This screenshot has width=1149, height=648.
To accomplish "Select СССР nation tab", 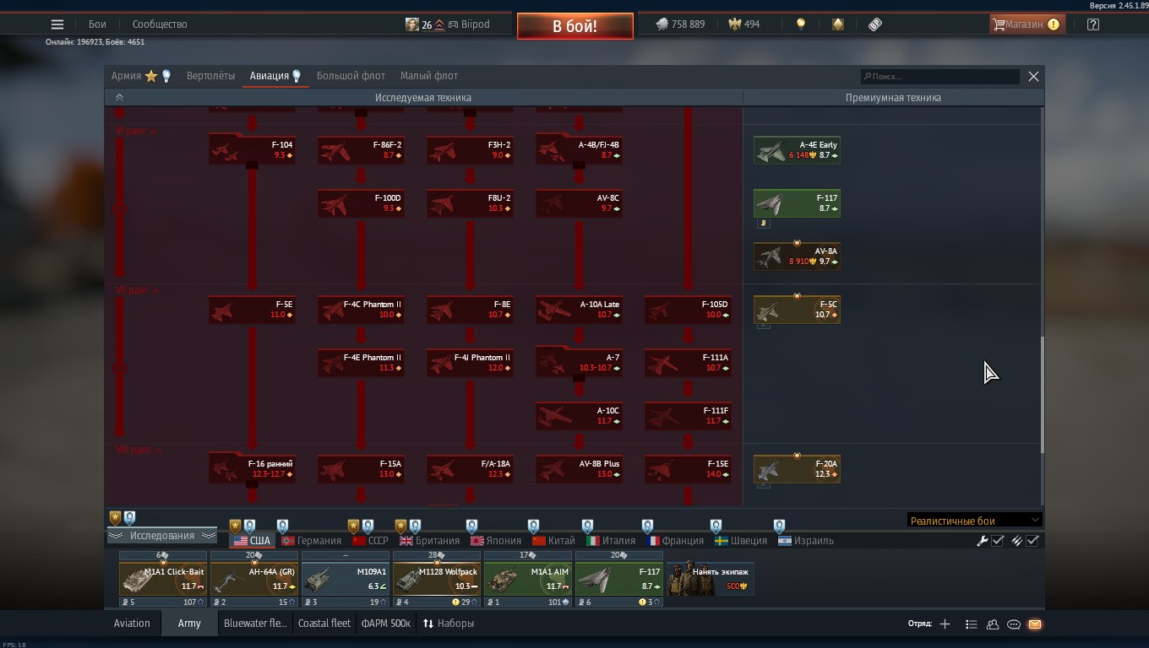I will [x=371, y=541].
